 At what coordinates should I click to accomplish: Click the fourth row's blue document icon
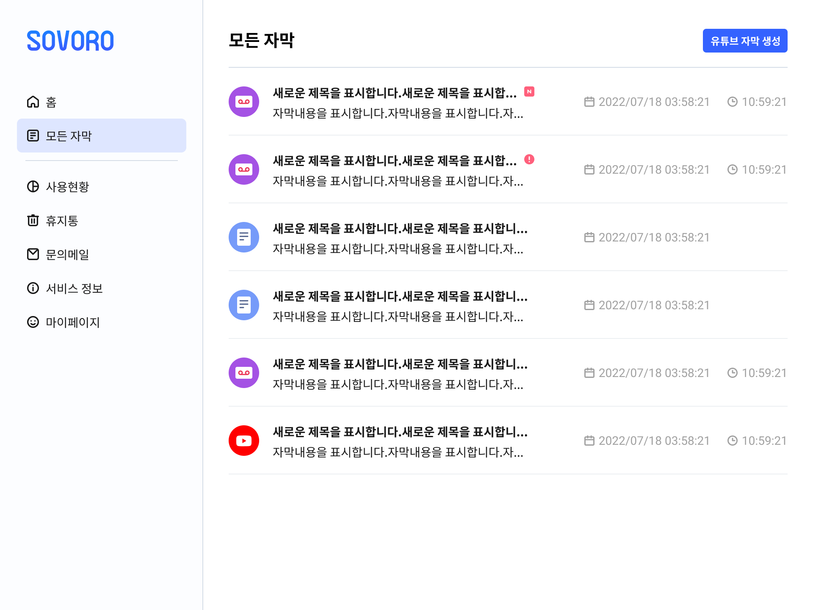pyautogui.click(x=244, y=305)
